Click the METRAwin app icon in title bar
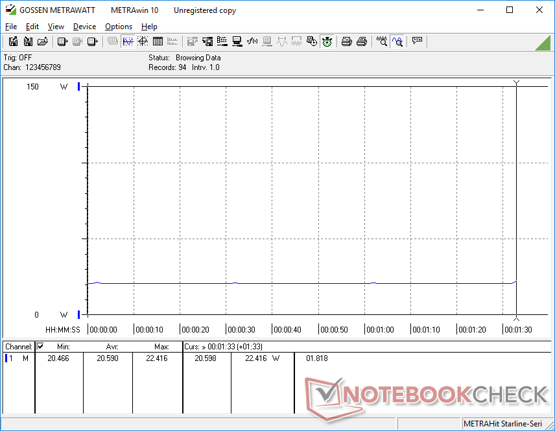The width and height of the screenshot is (555, 431). (10, 10)
